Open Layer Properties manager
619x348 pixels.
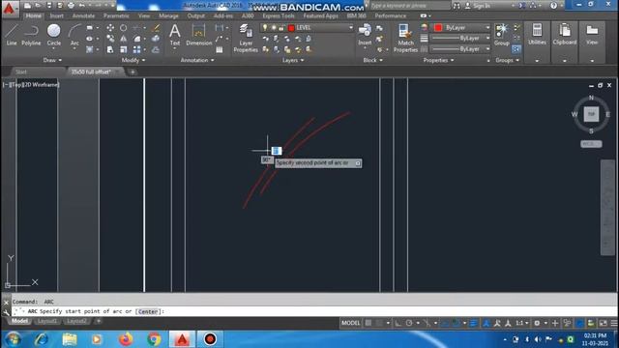pyautogui.click(x=246, y=38)
